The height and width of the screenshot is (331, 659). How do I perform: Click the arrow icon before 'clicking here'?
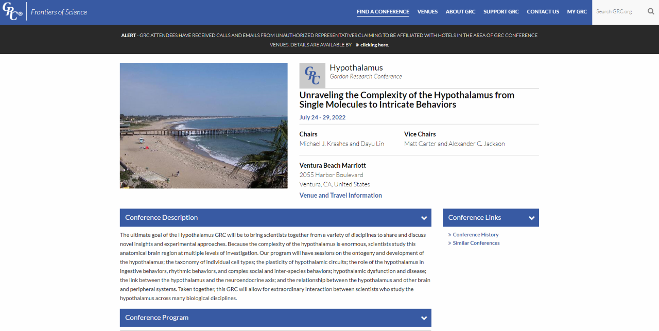point(357,45)
